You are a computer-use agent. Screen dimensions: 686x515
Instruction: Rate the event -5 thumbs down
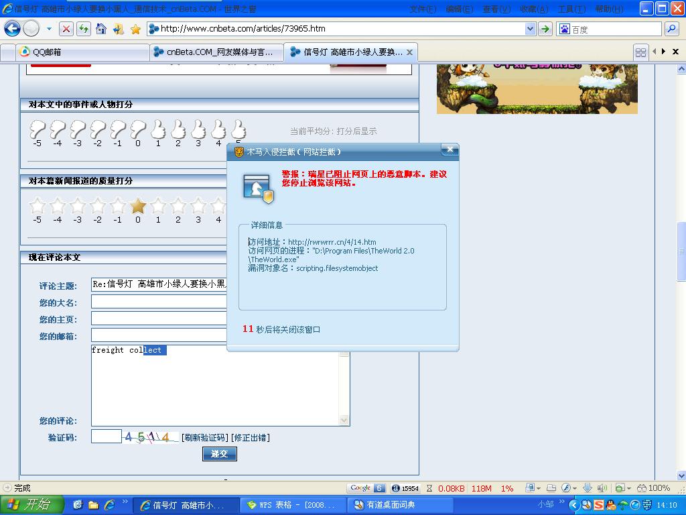tap(38, 129)
